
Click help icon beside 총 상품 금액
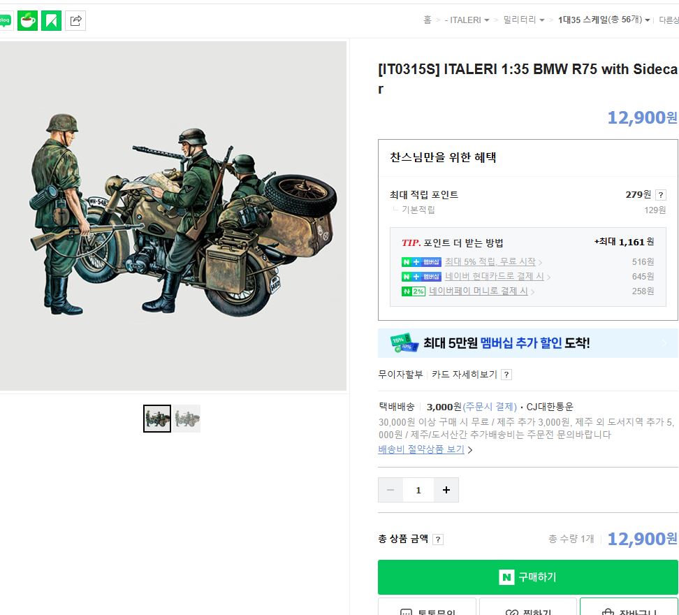tap(438, 540)
